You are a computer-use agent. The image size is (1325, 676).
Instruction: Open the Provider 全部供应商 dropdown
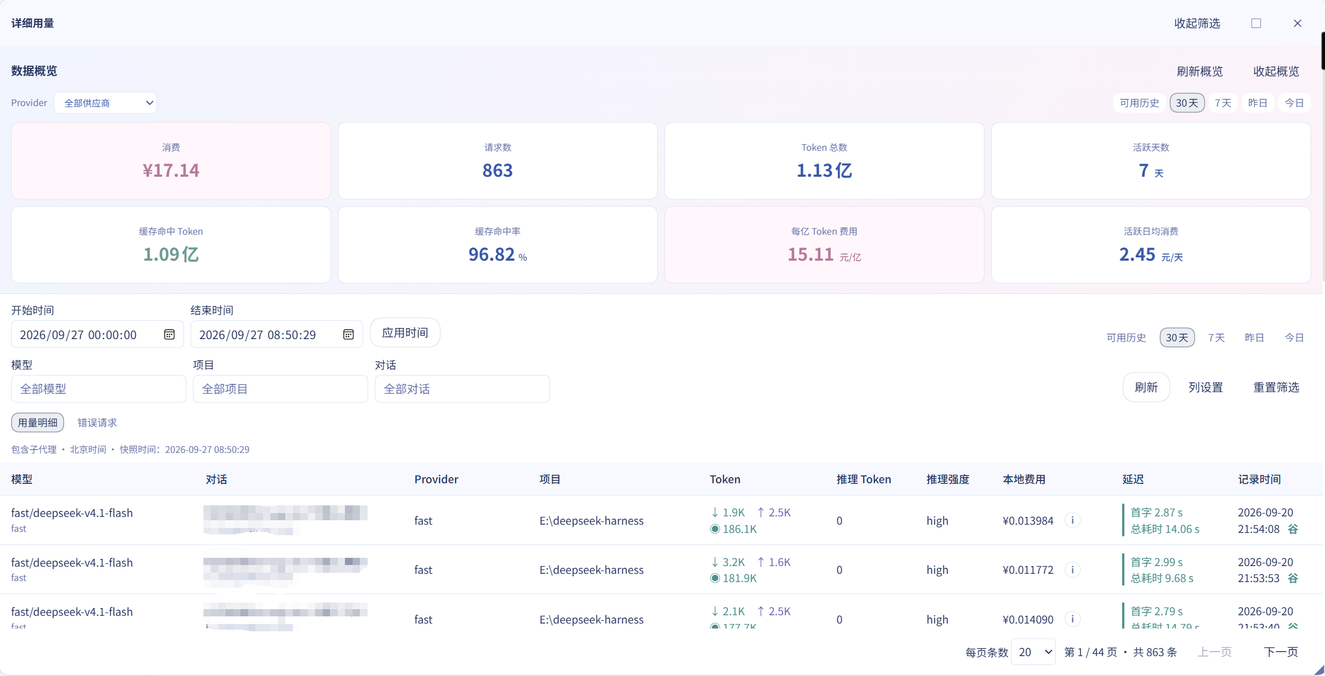pyautogui.click(x=105, y=103)
